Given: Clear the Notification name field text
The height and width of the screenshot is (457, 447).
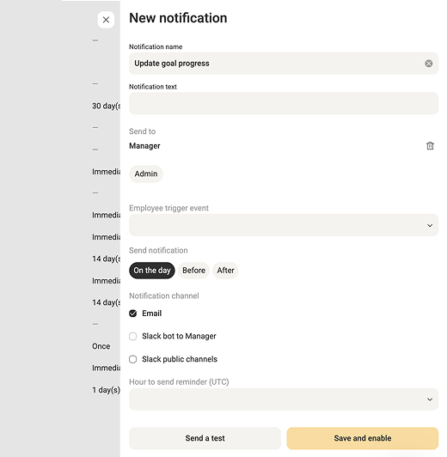Looking at the screenshot, I should coord(428,64).
